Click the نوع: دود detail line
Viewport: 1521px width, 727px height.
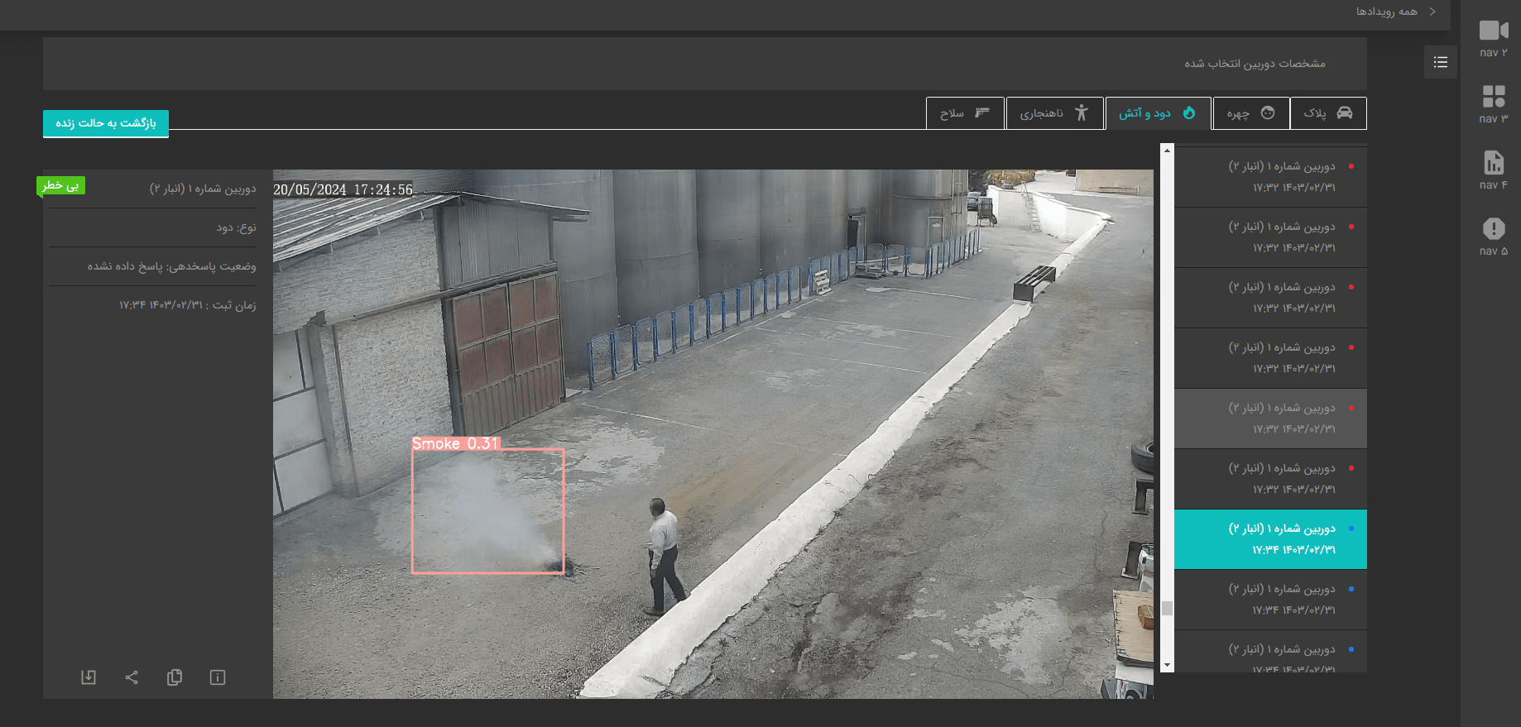[237, 227]
